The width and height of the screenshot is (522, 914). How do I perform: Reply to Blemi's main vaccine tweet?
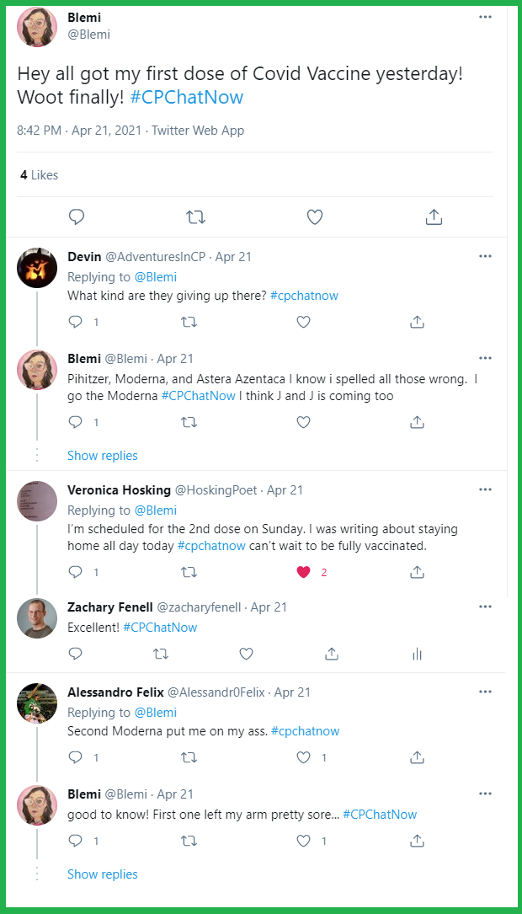[77, 217]
